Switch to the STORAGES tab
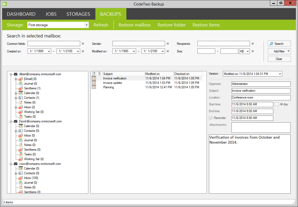Image resolution: width=298 pixels, height=207 pixels. (78, 14)
